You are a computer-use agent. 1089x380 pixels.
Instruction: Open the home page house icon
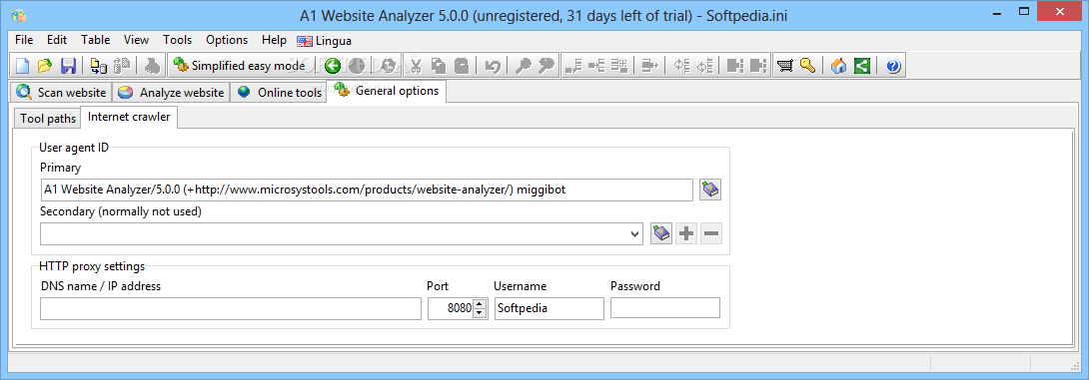point(839,66)
